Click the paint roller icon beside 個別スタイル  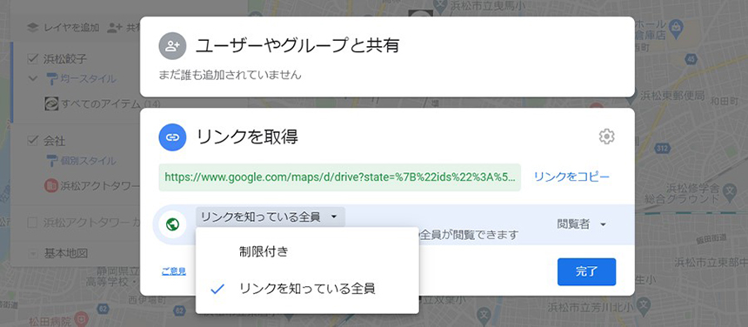coord(51,161)
